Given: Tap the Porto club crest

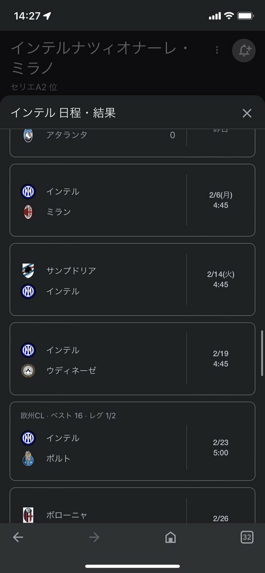Looking at the screenshot, I should (x=28, y=458).
